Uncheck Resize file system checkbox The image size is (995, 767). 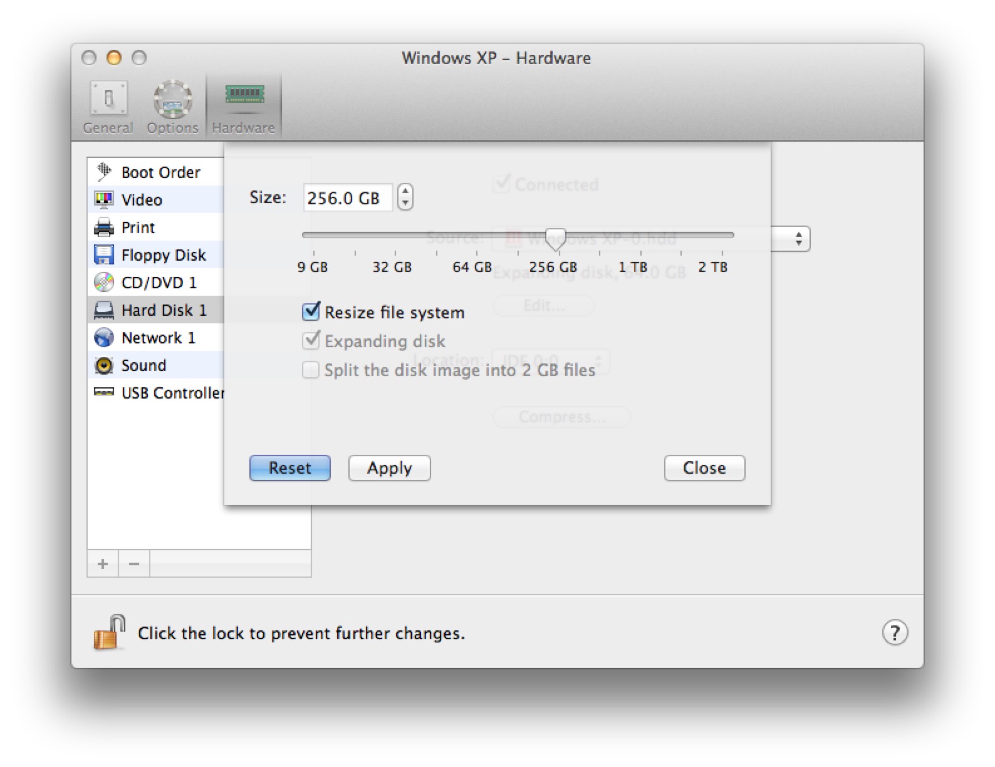pyautogui.click(x=311, y=311)
